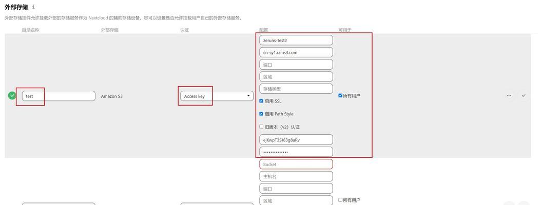
Task: Click the 端口 field in test storage
Action: pos(296,65)
